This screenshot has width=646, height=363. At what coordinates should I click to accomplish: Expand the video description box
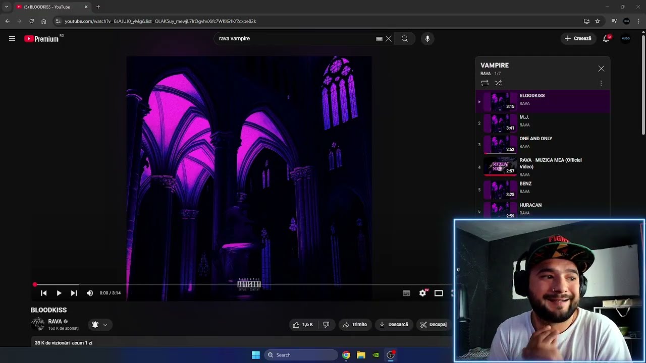coord(242,342)
